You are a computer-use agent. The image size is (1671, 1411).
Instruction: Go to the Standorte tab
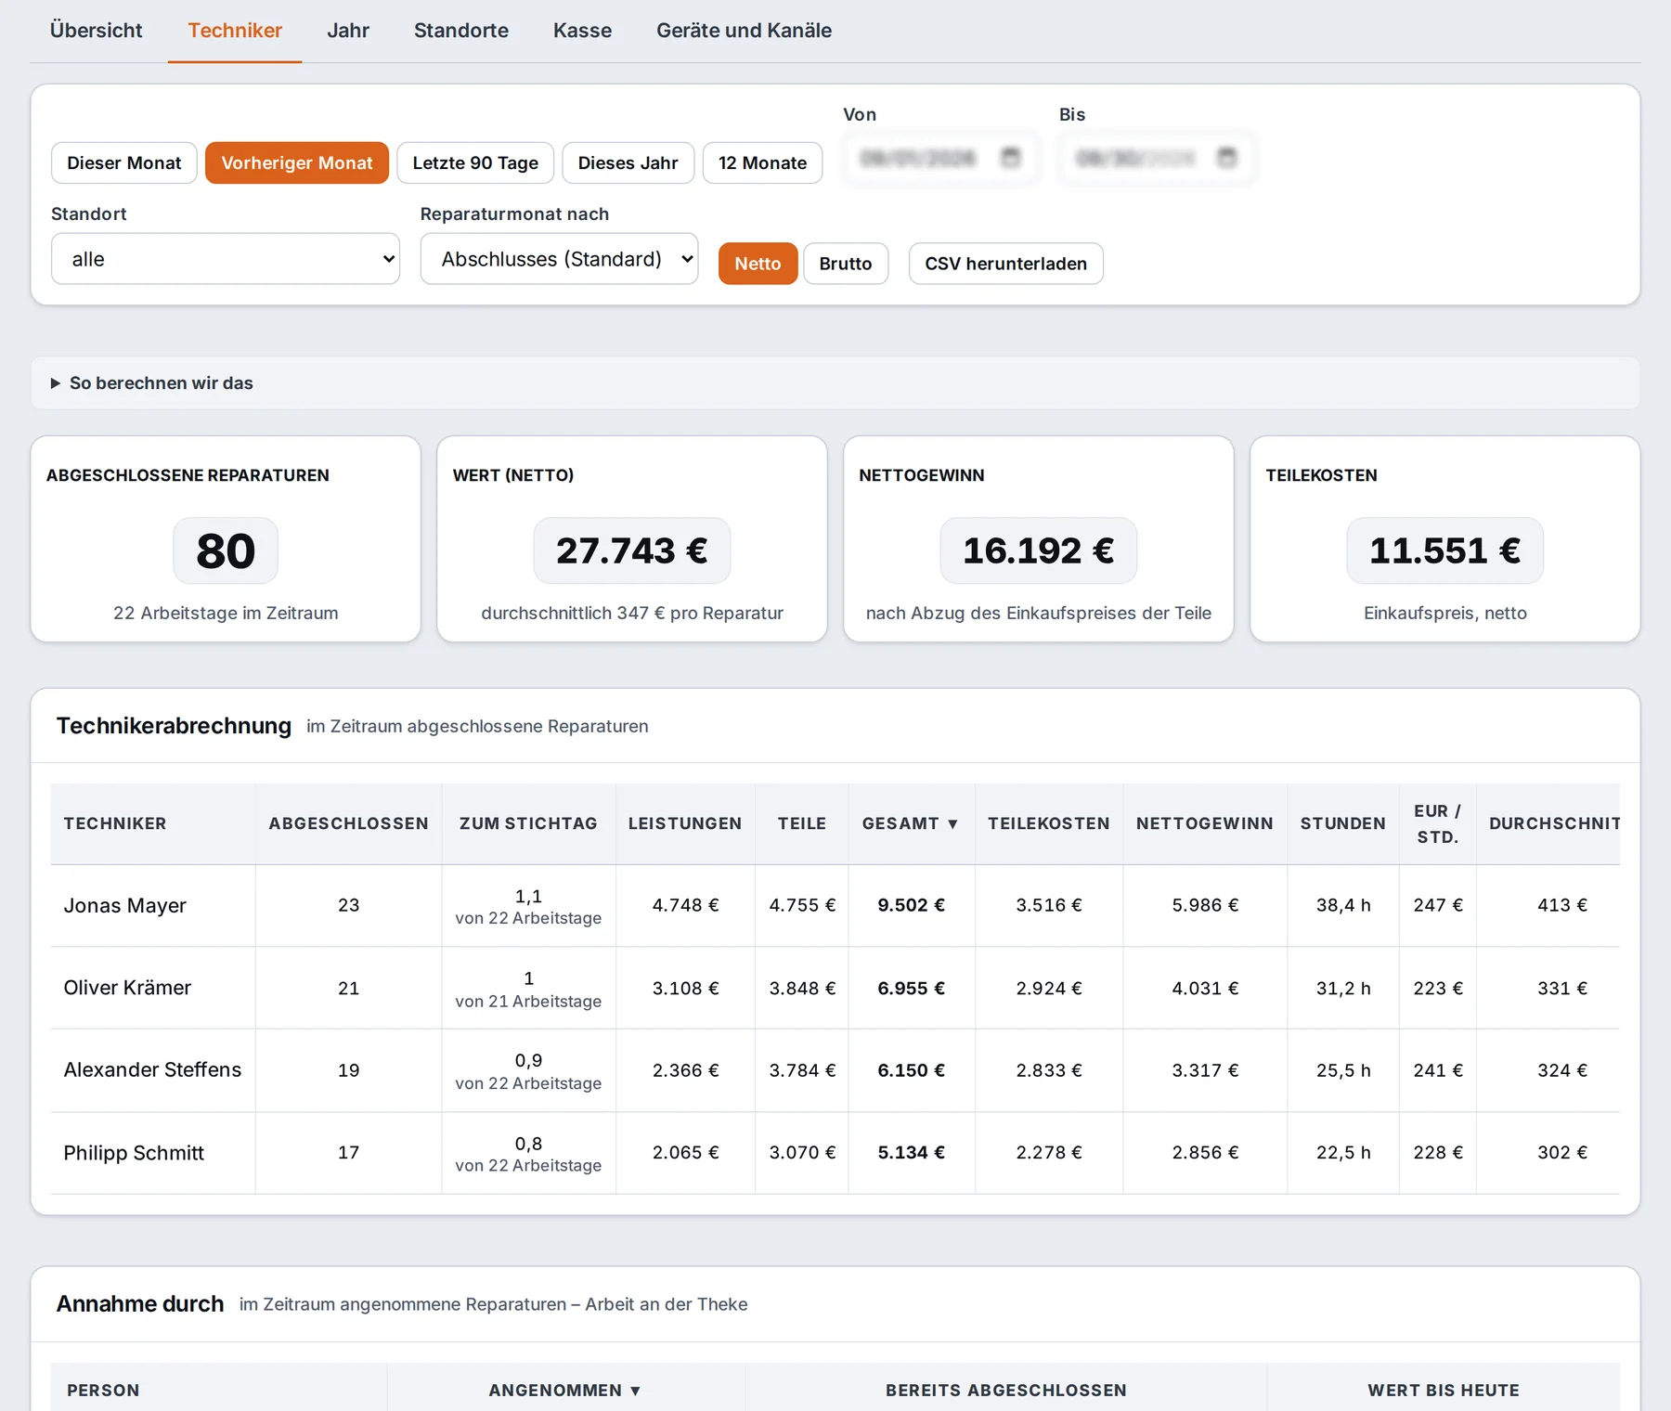461,31
